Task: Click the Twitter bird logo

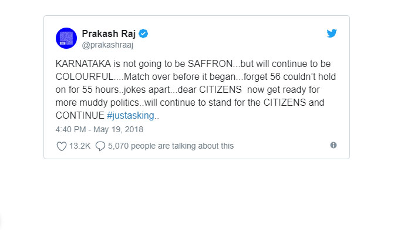Action: click(x=332, y=33)
